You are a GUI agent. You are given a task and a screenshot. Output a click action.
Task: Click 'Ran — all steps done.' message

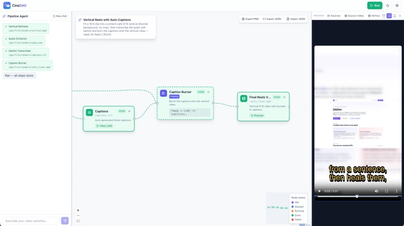20,76
